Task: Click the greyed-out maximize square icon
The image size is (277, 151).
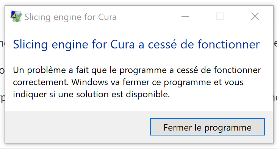Action: 220,16
